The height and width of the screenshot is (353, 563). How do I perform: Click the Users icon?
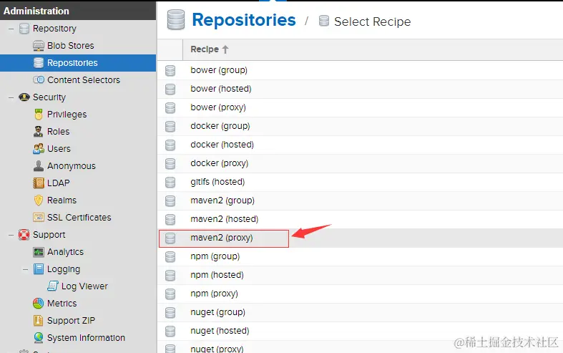[x=39, y=148]
